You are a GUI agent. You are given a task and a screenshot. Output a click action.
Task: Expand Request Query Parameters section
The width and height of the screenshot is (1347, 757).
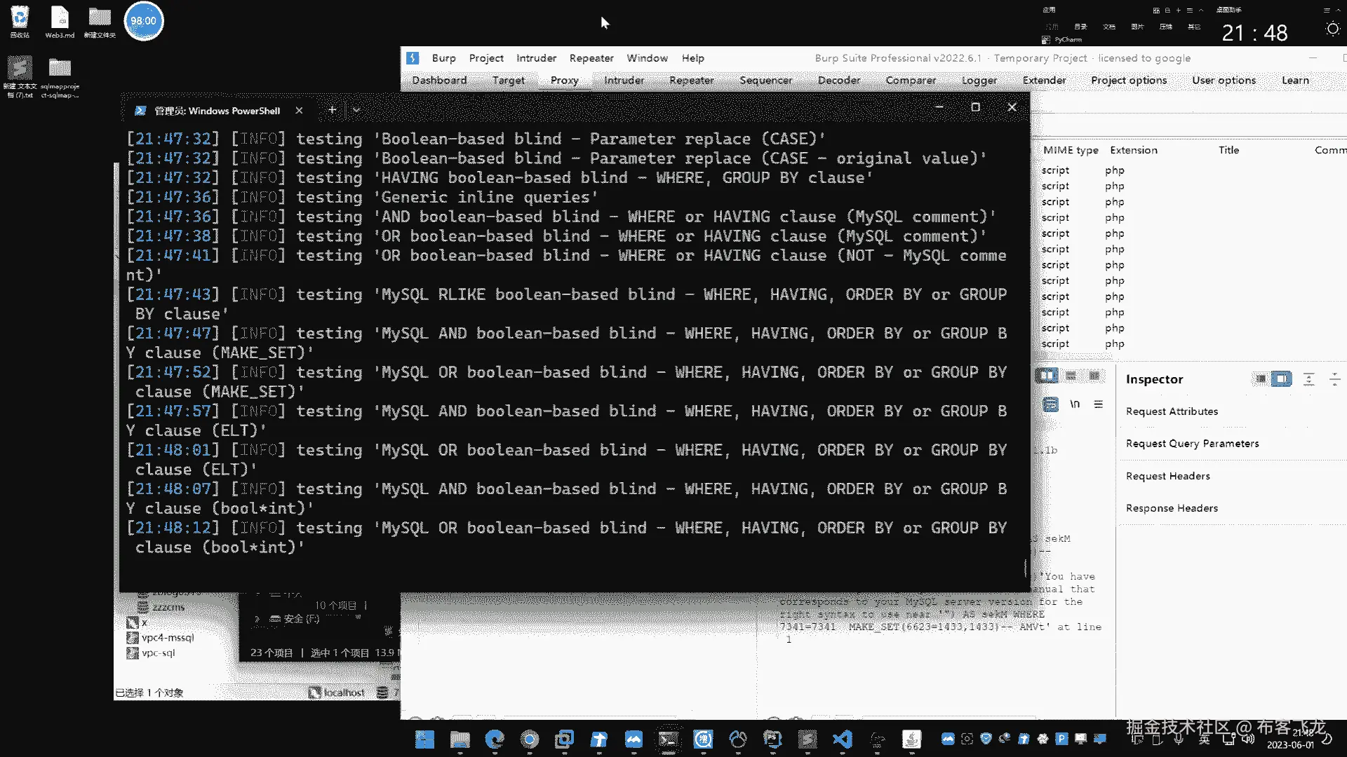[1192, 444]
